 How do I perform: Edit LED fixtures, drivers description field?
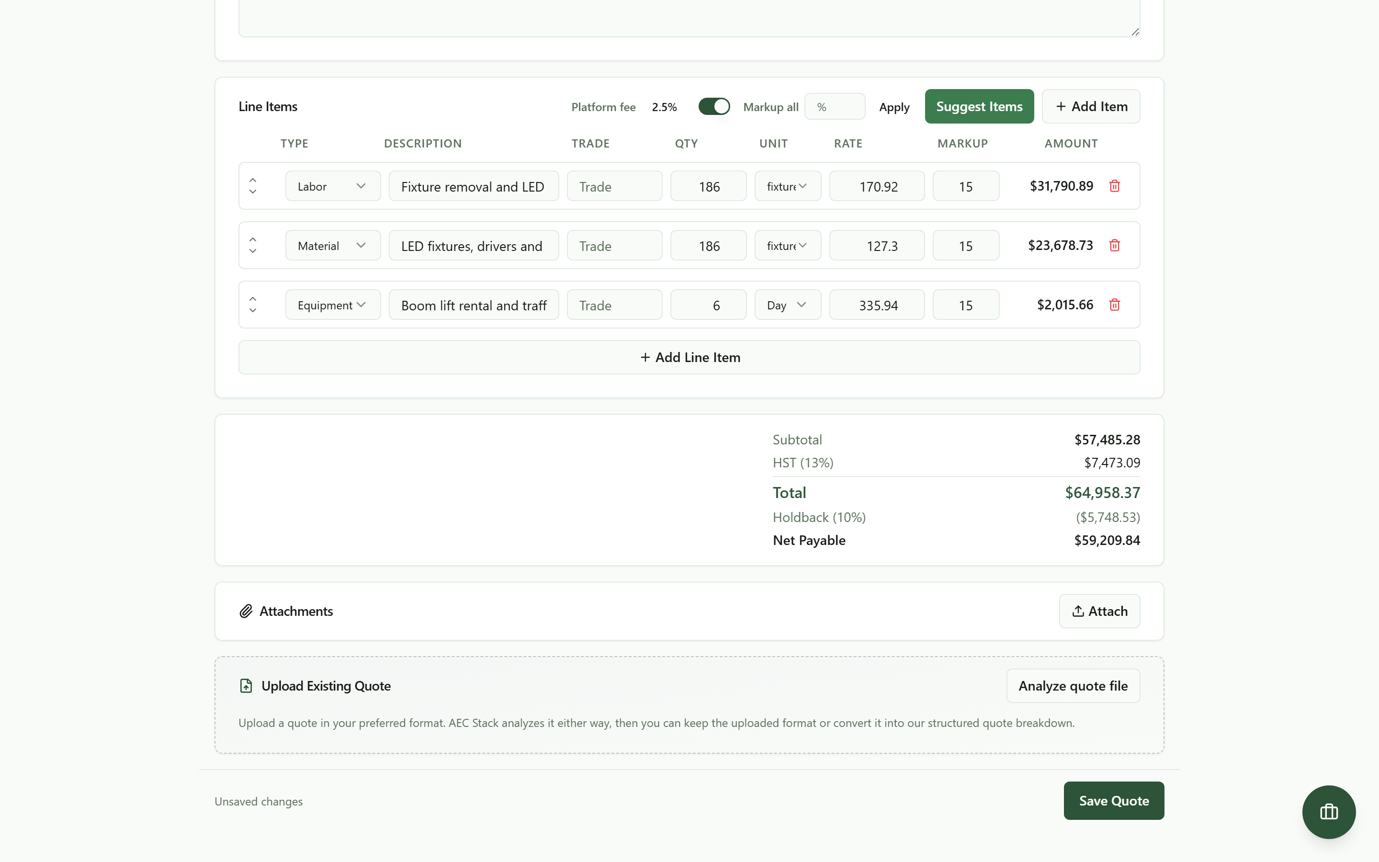click(474, 245)
